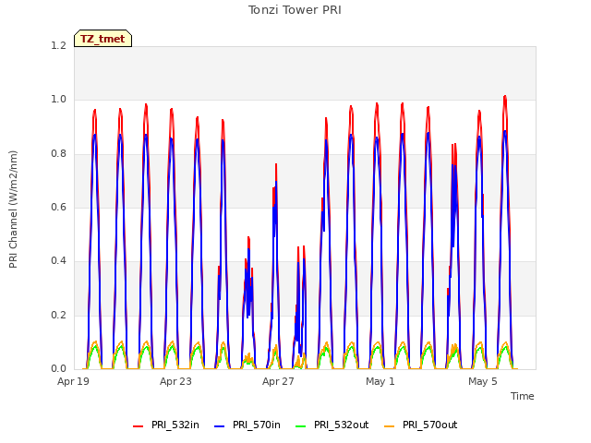591x443 pixels.
Task: Click the 0.6 y-axis tick label
Action: pyautogui.click(x=58, y=207)
